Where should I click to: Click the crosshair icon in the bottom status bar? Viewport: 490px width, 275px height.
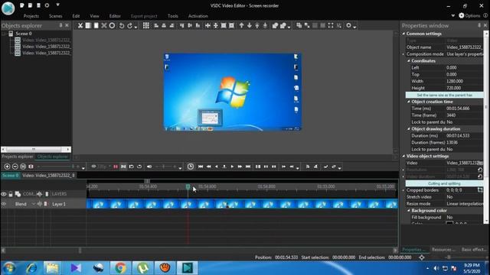click(x=422, y=257)
